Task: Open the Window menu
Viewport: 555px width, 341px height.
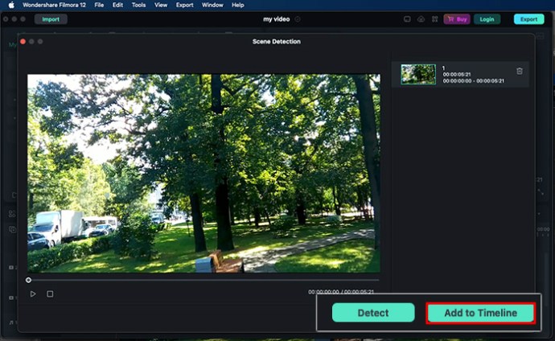Action: point(212,5)
